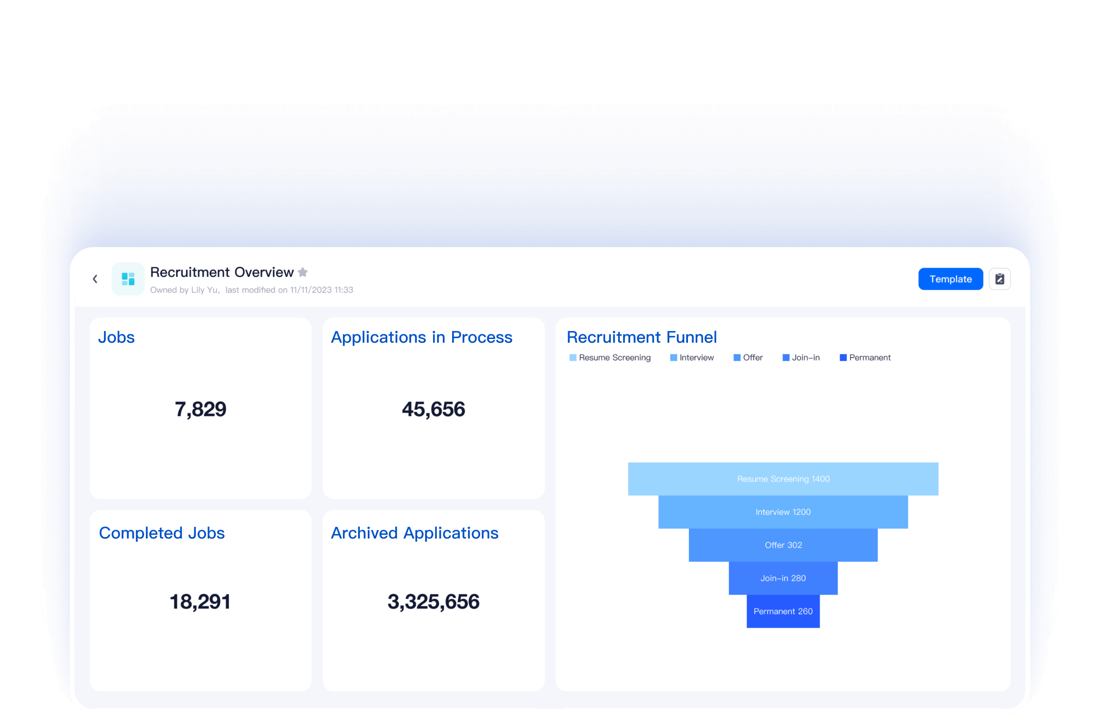
Task: Select the Join-in legend color marker
Action: pos(786,357)
